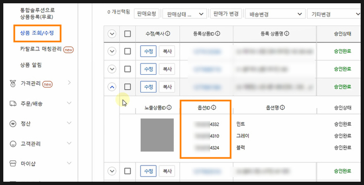Click the option ID ending in 4324
The image size is (364, 185).
click(x=207, y=148)
